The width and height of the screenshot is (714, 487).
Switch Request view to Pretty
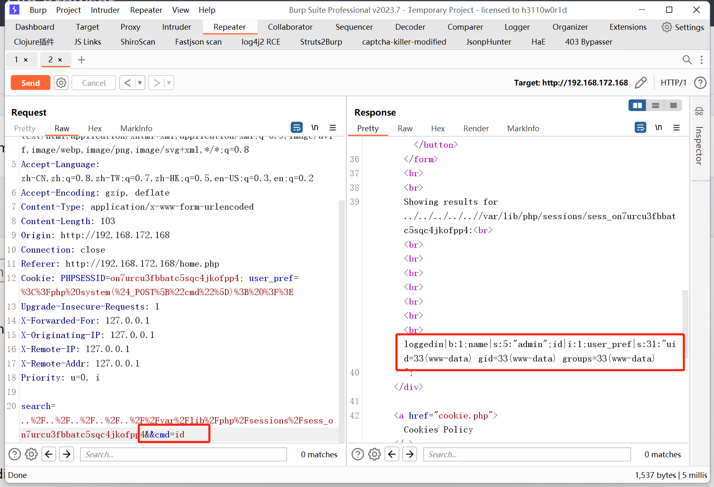coord(25,128)
